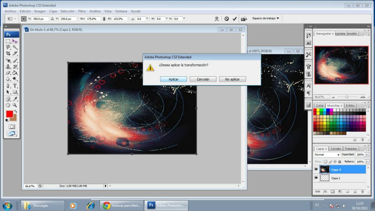Open Espacio de trabajo dropdown
Screen dimensions: 375x211
(x=266, y=18)
